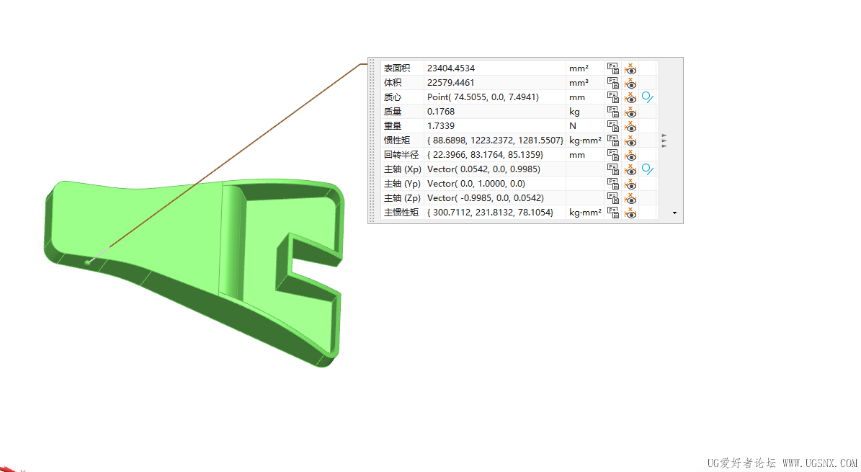This screenshot has height=472, width=861.
Task: Grab the dotted grip handle of measurement panel
Action: tap(372, 140)
